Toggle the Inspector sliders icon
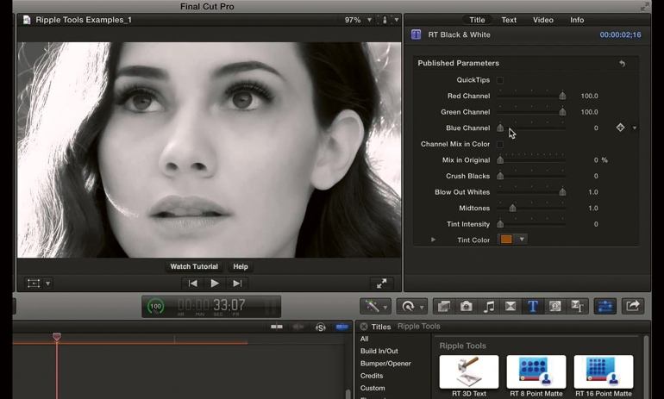 [x=604, y=306]
